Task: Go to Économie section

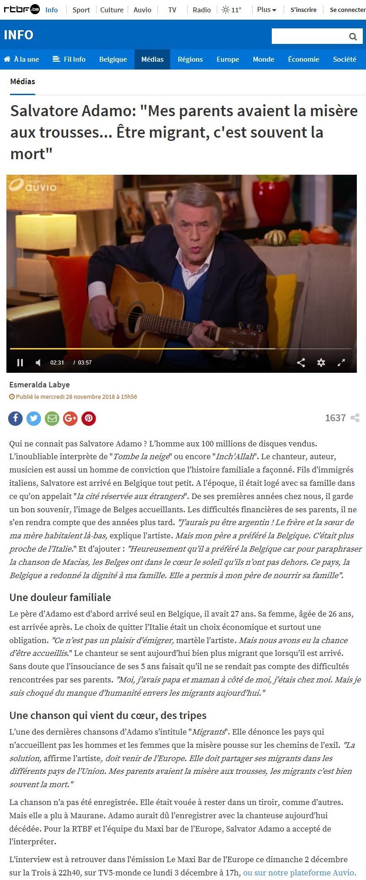Action: tap(304, 59)
